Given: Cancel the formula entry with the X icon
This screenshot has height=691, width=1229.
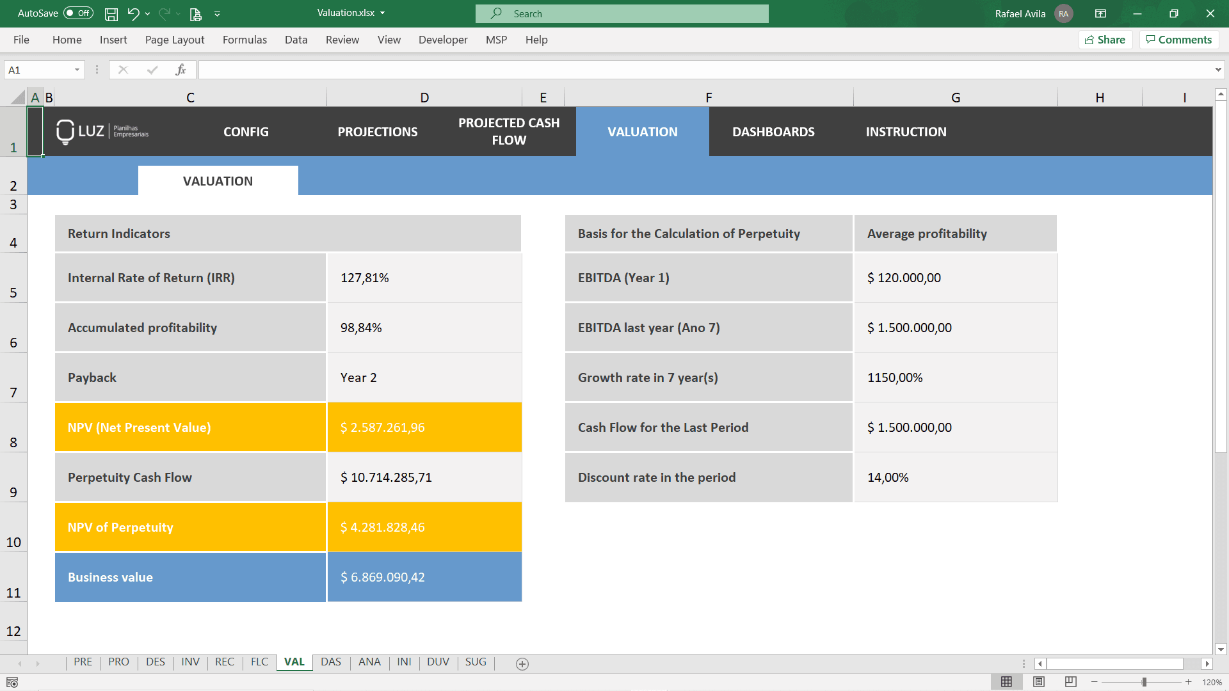Looking at the screenshot, I should pos(124,69).
